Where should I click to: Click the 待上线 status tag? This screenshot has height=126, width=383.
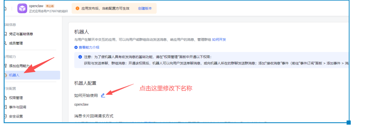[x=49, y=6]
